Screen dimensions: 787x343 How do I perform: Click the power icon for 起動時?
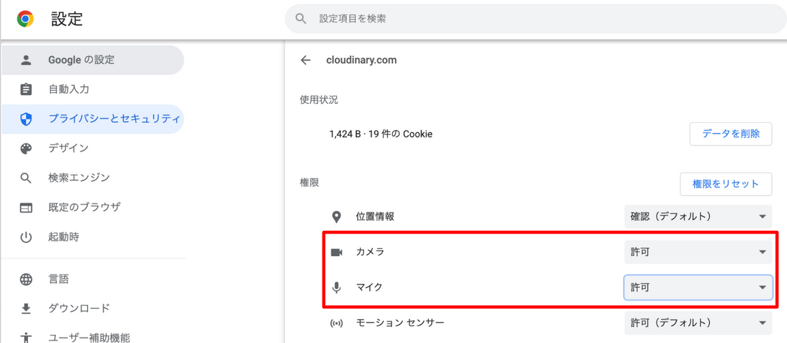(x=26, y=237)
